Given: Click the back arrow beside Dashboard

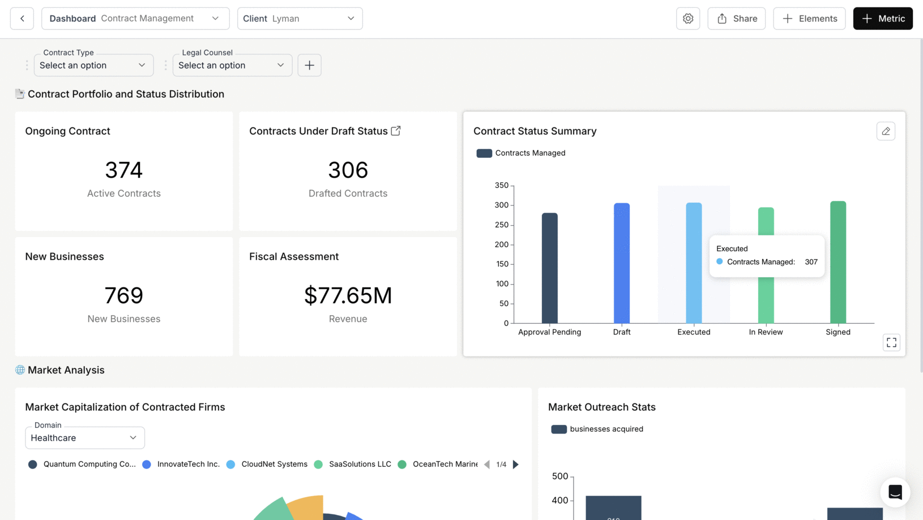Looking at the screenshot, I should pos(22,18).
